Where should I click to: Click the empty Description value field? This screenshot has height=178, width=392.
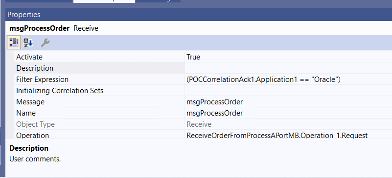click(288, 68)
